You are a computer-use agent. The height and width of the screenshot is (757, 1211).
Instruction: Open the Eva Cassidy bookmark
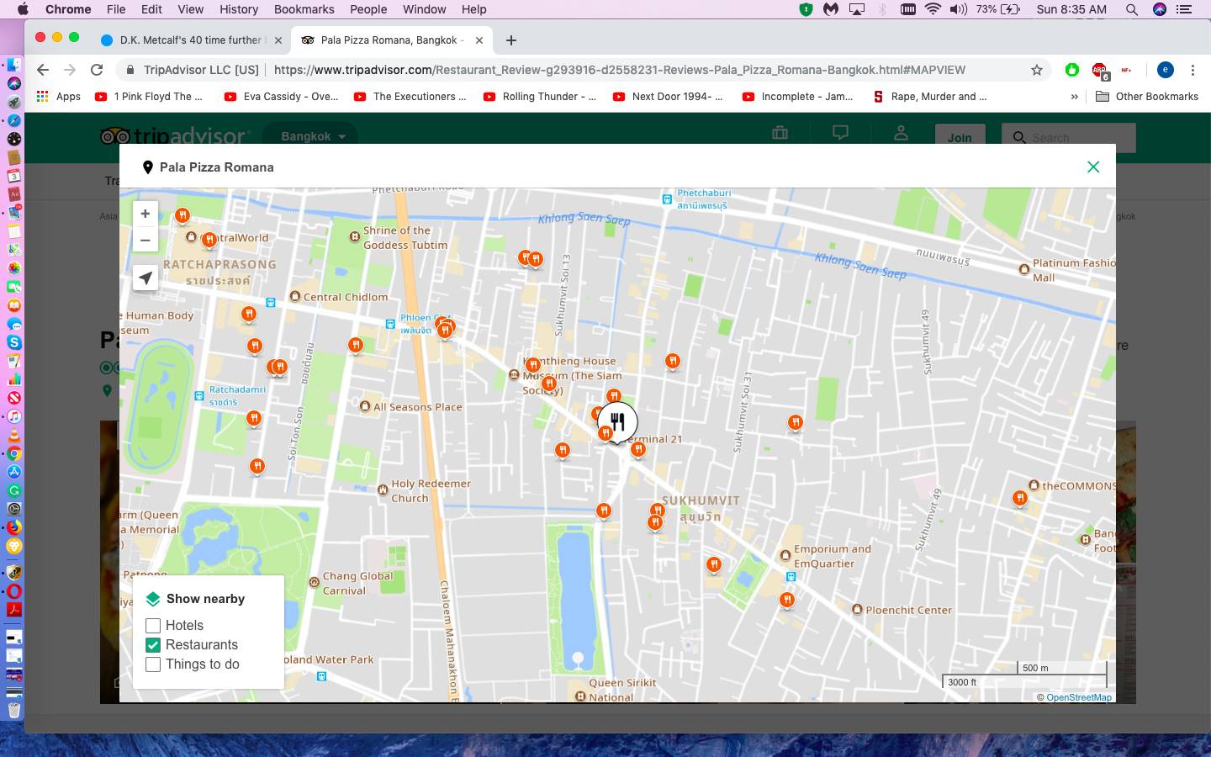pos(282,97)
